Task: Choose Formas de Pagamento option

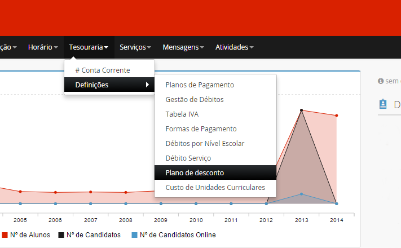Action: coord(201,129)
